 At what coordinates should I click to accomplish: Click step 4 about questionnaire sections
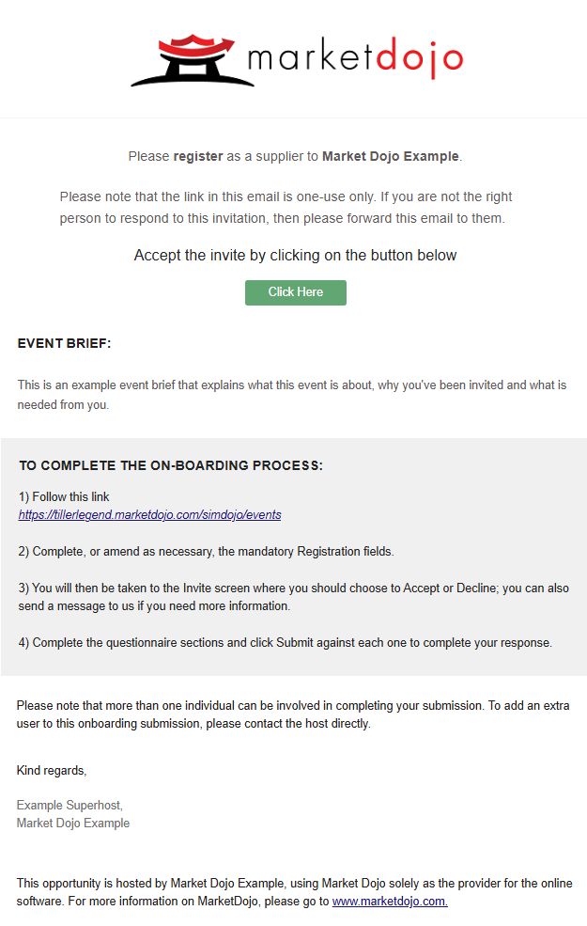[x=285, y=642]
